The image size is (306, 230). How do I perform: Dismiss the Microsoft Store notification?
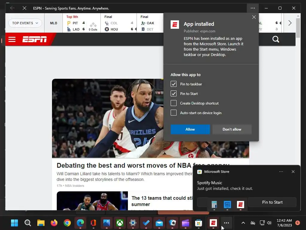click(293, 172)
